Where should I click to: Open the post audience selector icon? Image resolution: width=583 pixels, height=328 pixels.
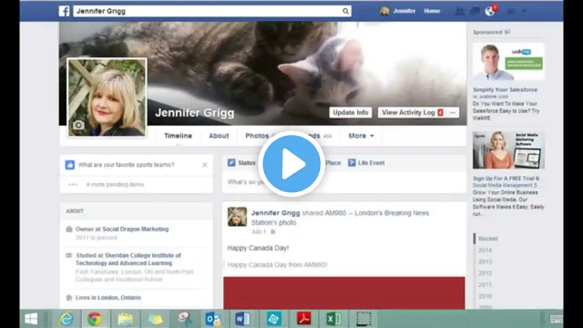tap(273, 232)
